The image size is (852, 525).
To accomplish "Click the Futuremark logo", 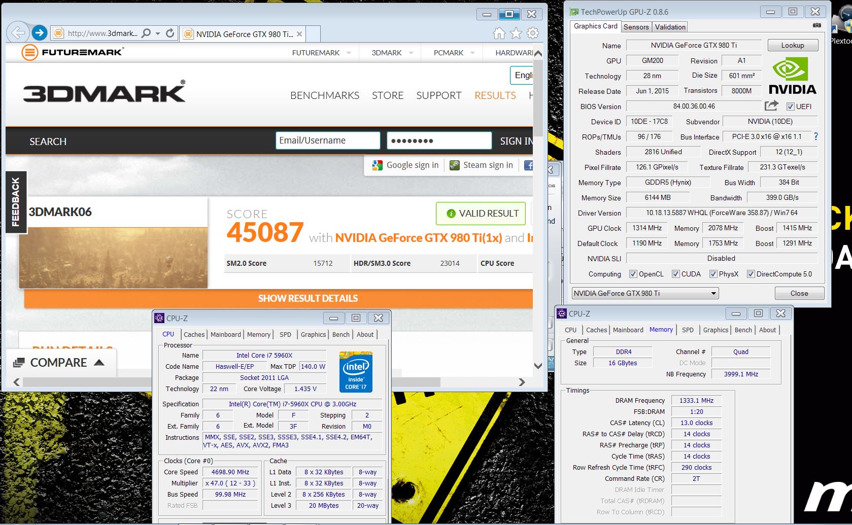I will coord(72,52).
